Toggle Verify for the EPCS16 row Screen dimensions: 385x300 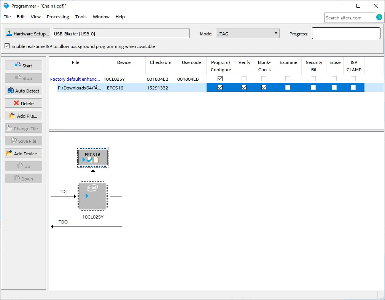[x=244, y=88]
